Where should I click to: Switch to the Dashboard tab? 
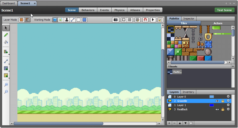pos(9,3)
